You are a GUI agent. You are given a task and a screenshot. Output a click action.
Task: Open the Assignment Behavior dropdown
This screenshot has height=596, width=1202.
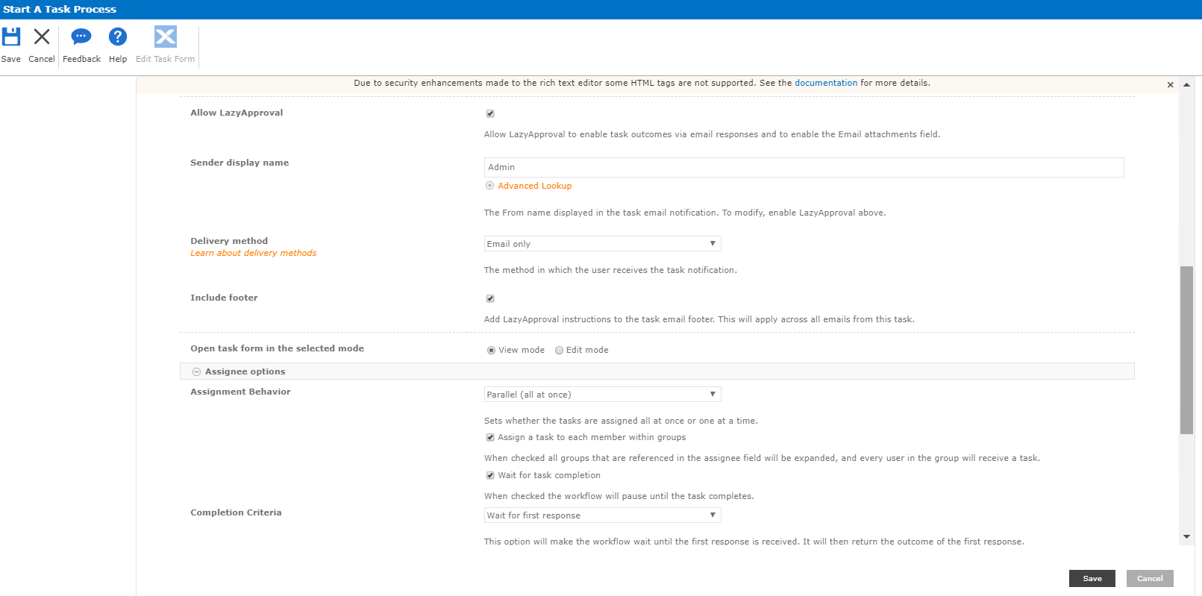(x=602, y=395)
